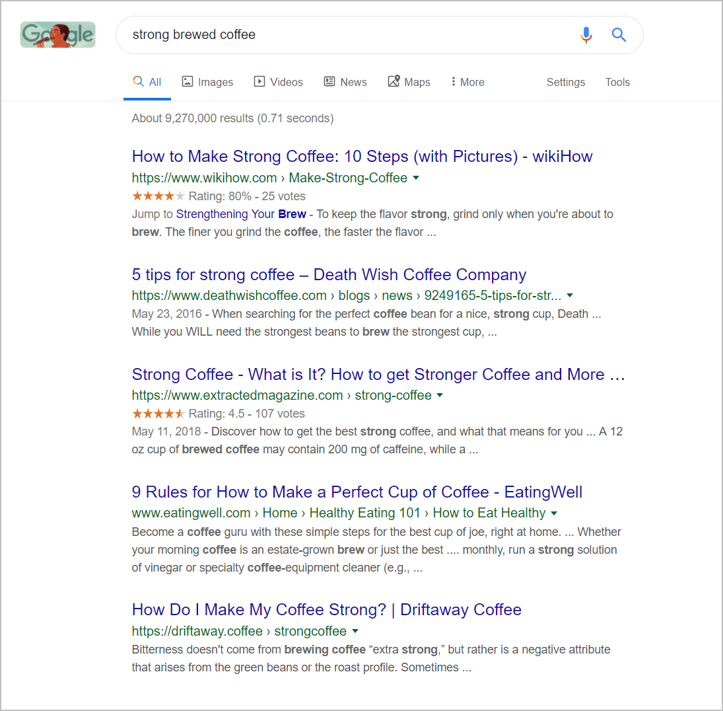
Task: Open search Settings
Action: coord(566,82)
